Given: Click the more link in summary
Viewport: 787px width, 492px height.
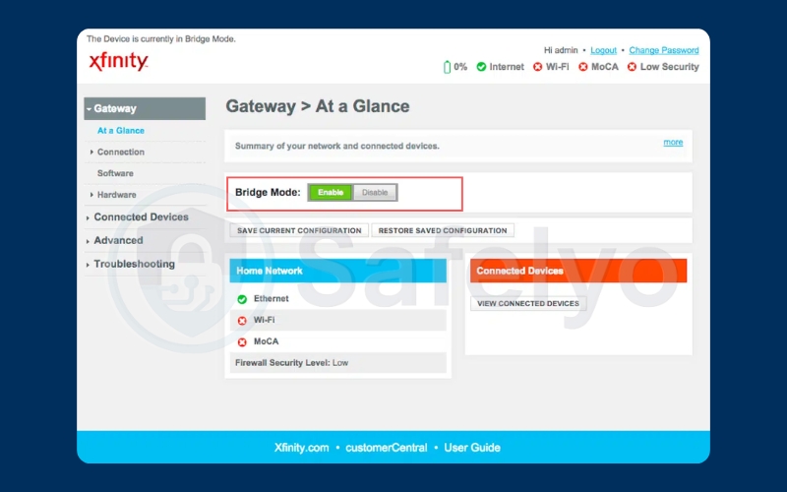Looking at the screenshot, I should tap(673, 143).
